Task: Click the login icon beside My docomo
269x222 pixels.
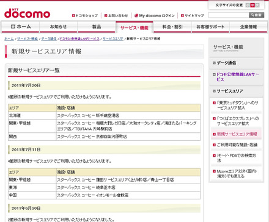Action: click(136, 15)
